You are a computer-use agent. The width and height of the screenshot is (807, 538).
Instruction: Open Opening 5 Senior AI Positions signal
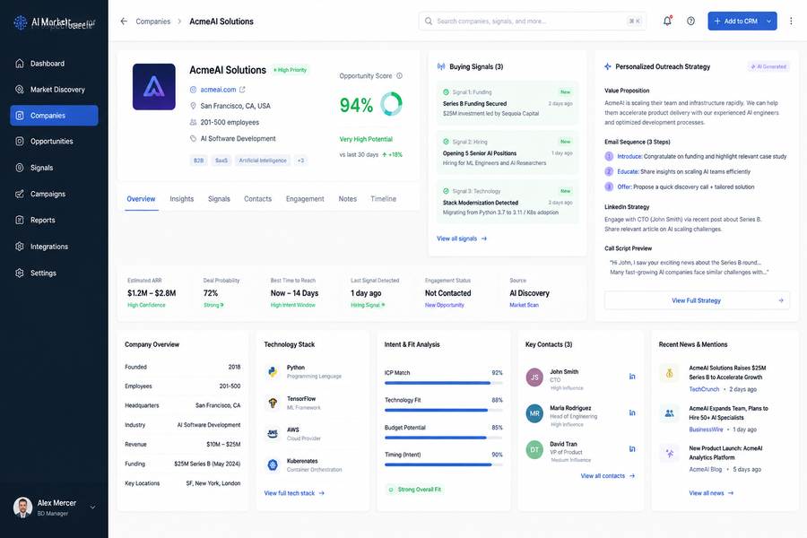(508, 152)
